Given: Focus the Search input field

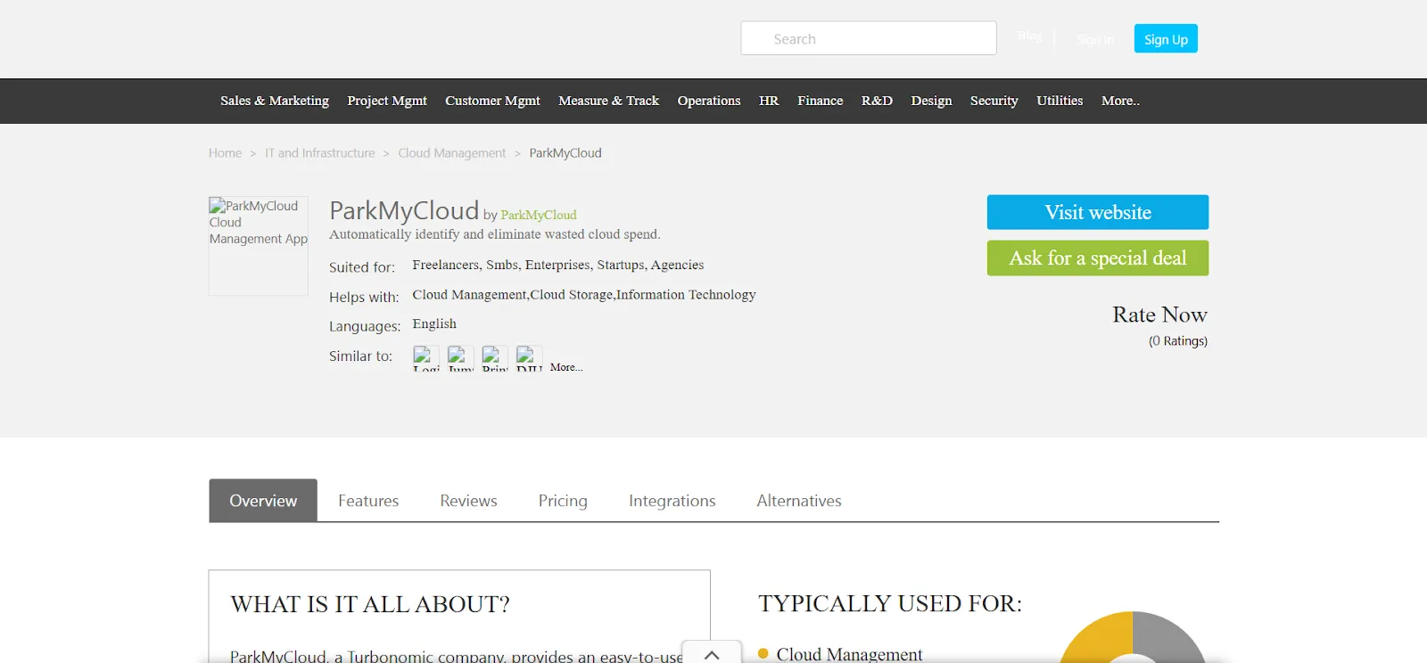Looking at the screenshot, I should pos(869,38).
